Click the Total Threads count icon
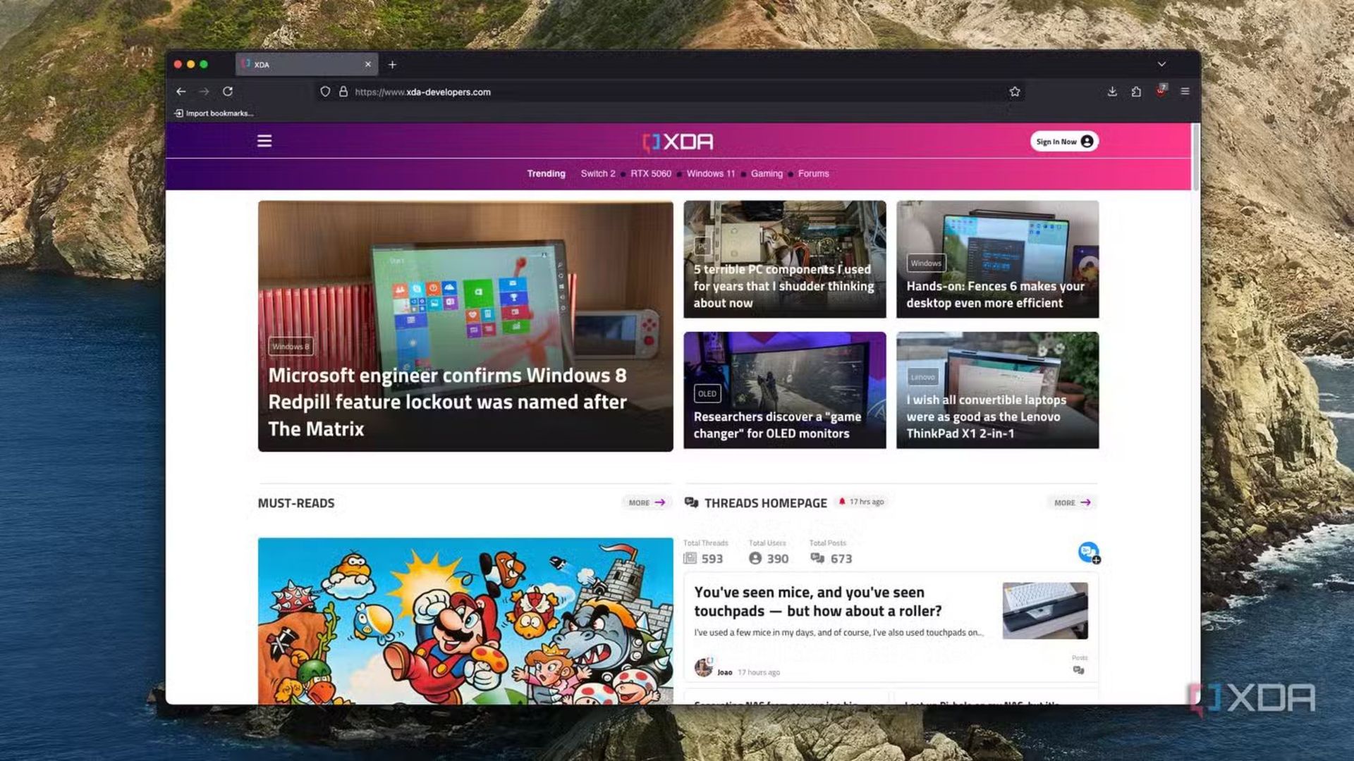This screenshot has height=761, width=1354. [690, 558]
